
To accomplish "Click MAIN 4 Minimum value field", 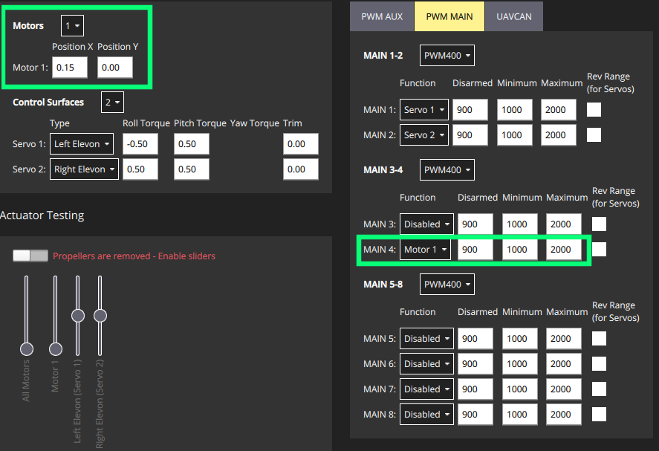I will [x=520, y=249].
